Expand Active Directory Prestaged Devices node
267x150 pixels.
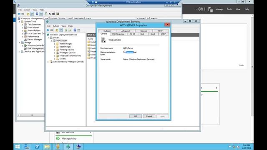tap(48, 62)
